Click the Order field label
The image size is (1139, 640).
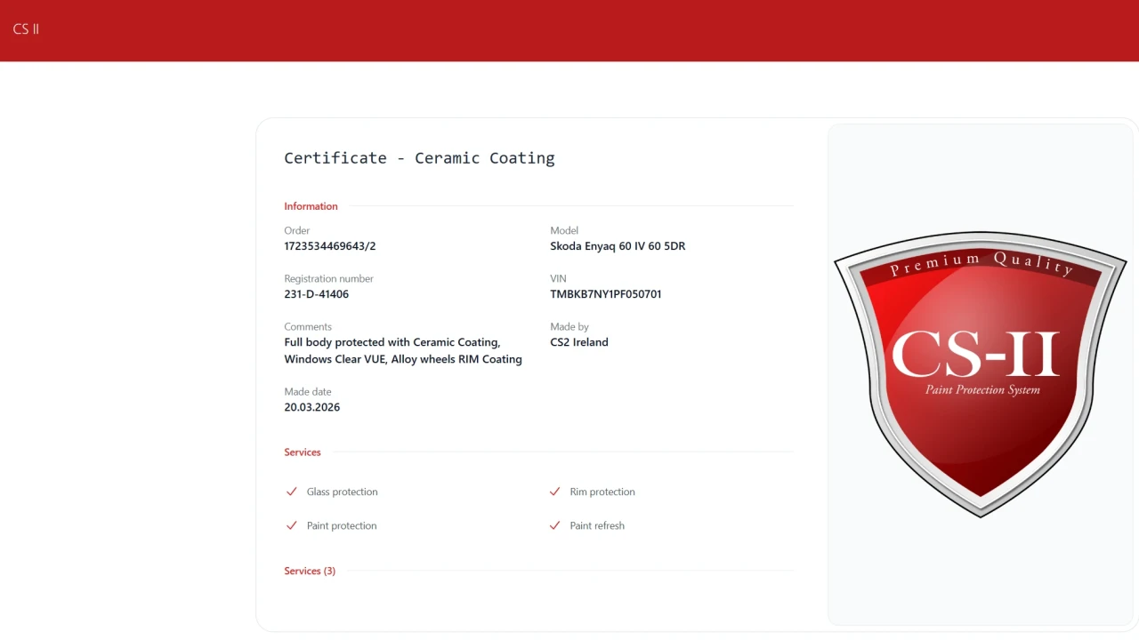point(297,230)
